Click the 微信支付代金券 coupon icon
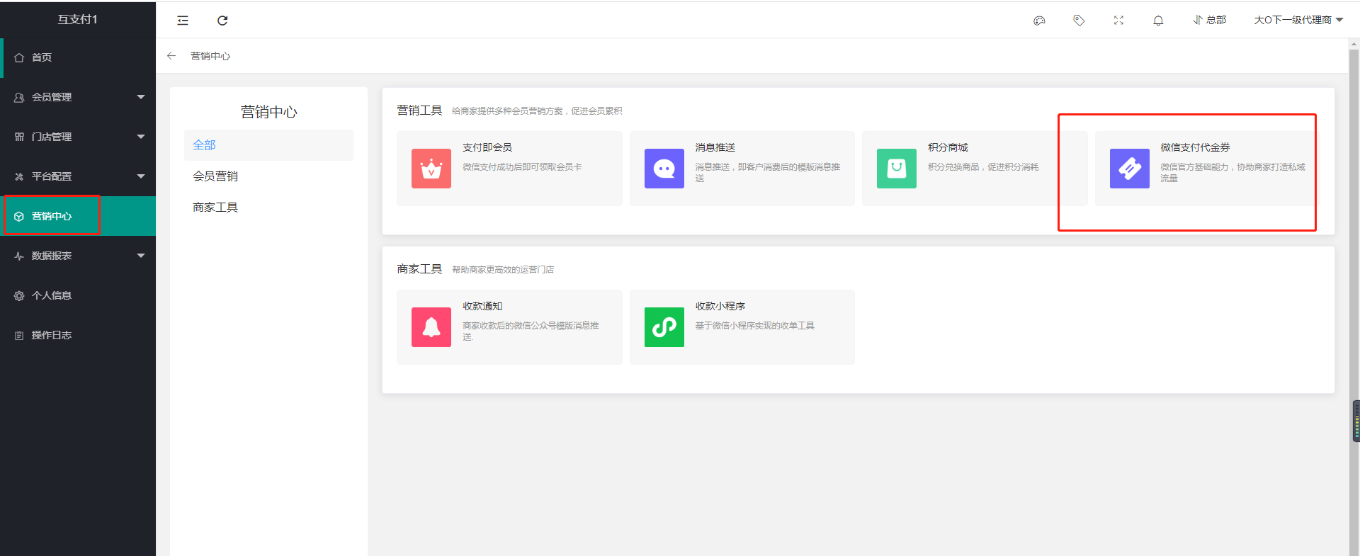The height and width of the screenshot is (556, 1360). [x=1130, y=169]
